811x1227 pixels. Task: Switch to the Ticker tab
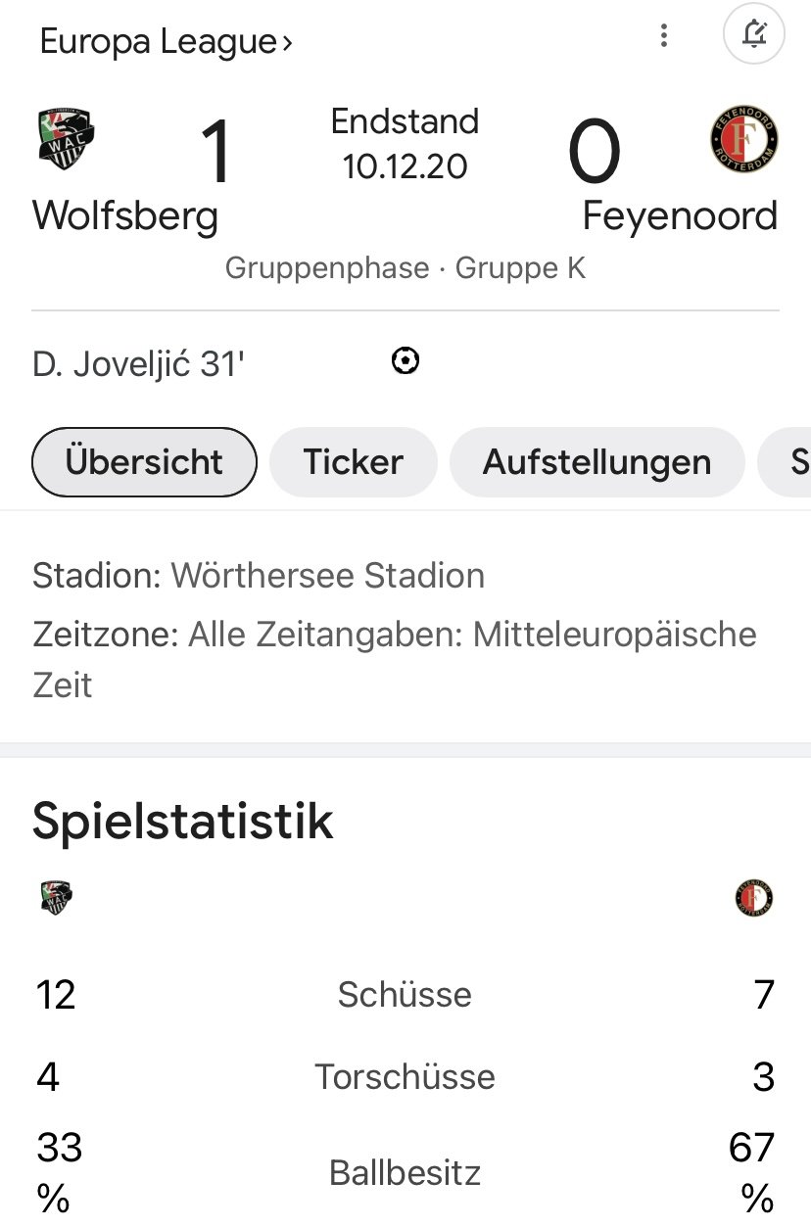point(353,462)
